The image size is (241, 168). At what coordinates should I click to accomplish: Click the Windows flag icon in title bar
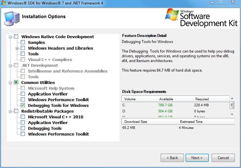point(4,3)
